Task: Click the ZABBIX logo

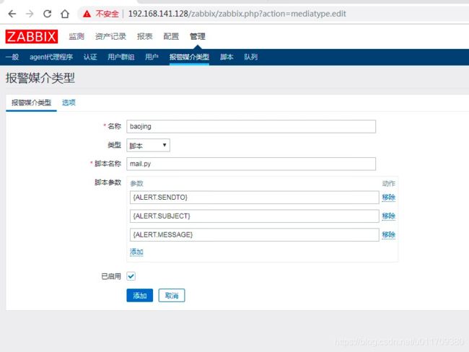Action: click(32, 37)
